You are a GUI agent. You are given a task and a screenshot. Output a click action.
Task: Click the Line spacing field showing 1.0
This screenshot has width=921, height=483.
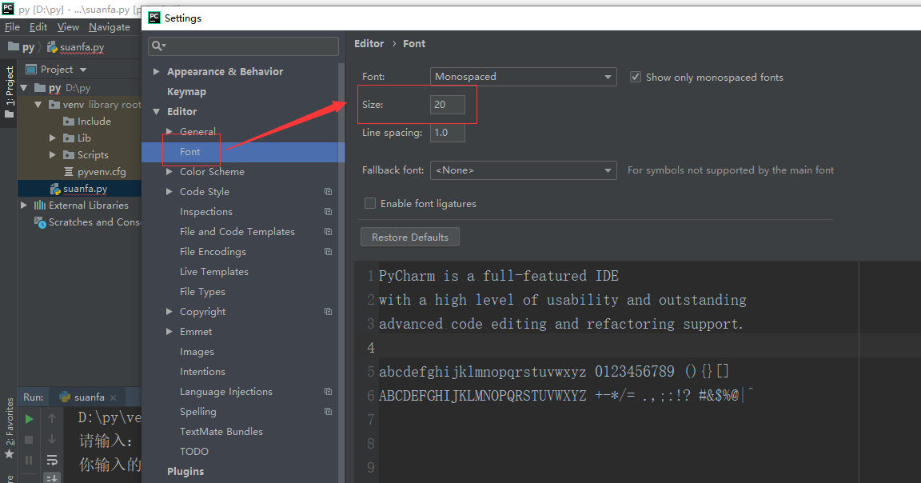(x=448, y=133)
